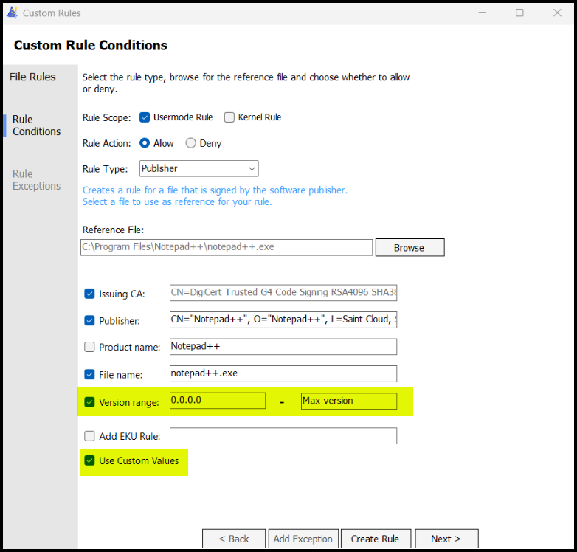Click the 'Rule Type:' label
577x552 pixels.
click(106, 169)
